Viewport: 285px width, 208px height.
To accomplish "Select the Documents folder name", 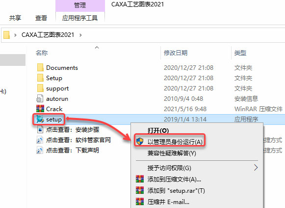I will click(x=62, y=68).
